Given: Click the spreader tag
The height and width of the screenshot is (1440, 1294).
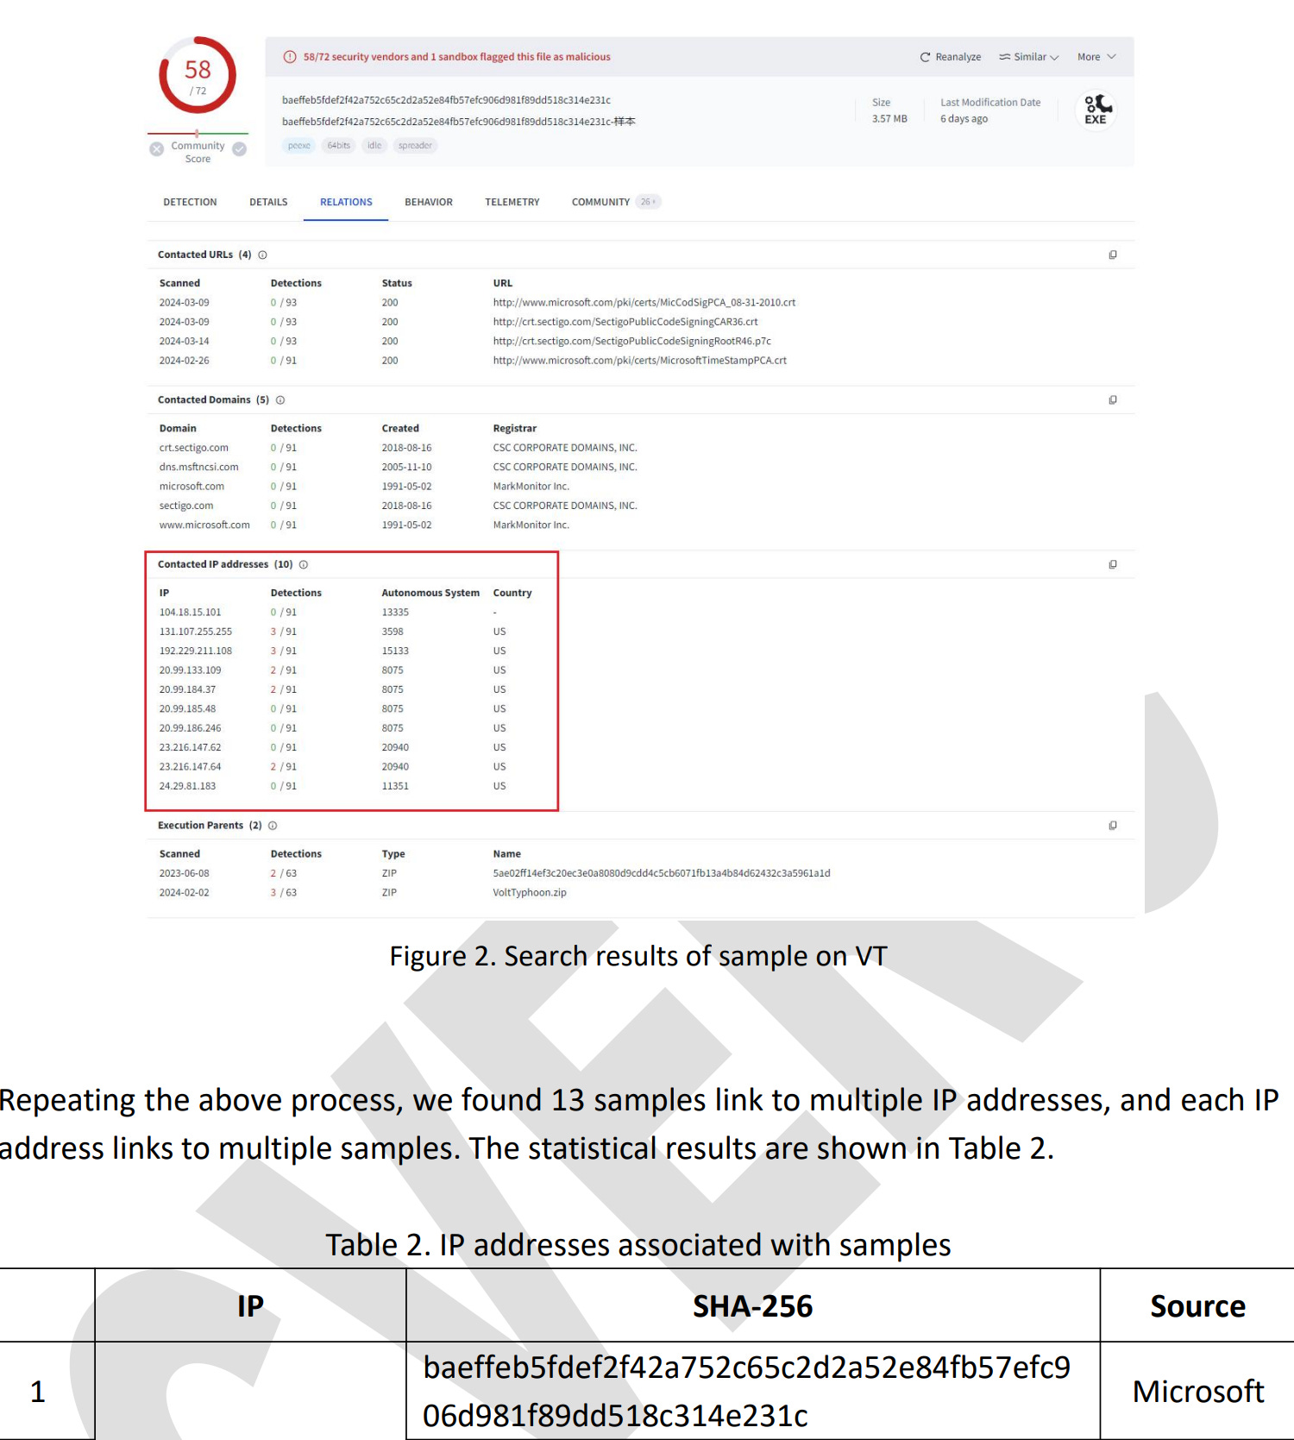Looking at the screenshot, I should [415, 146].
